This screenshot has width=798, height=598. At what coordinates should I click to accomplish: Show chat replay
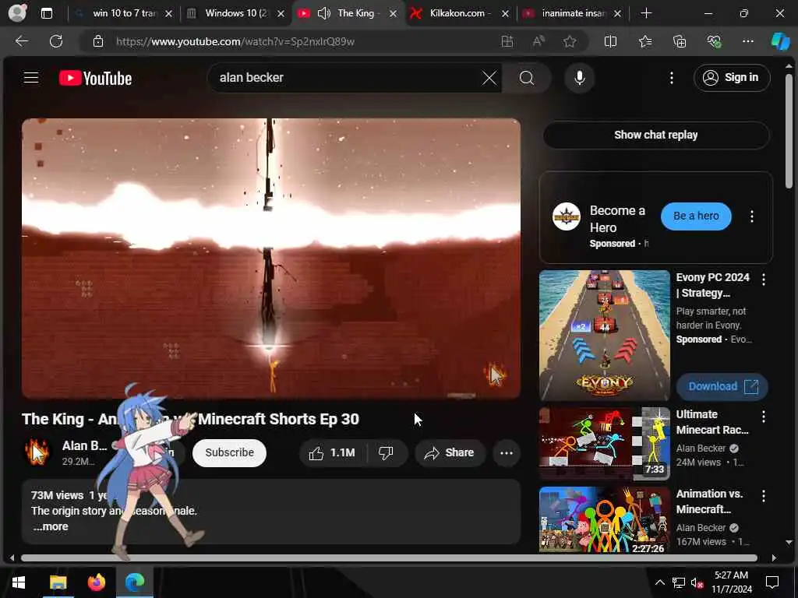point(655,135)
